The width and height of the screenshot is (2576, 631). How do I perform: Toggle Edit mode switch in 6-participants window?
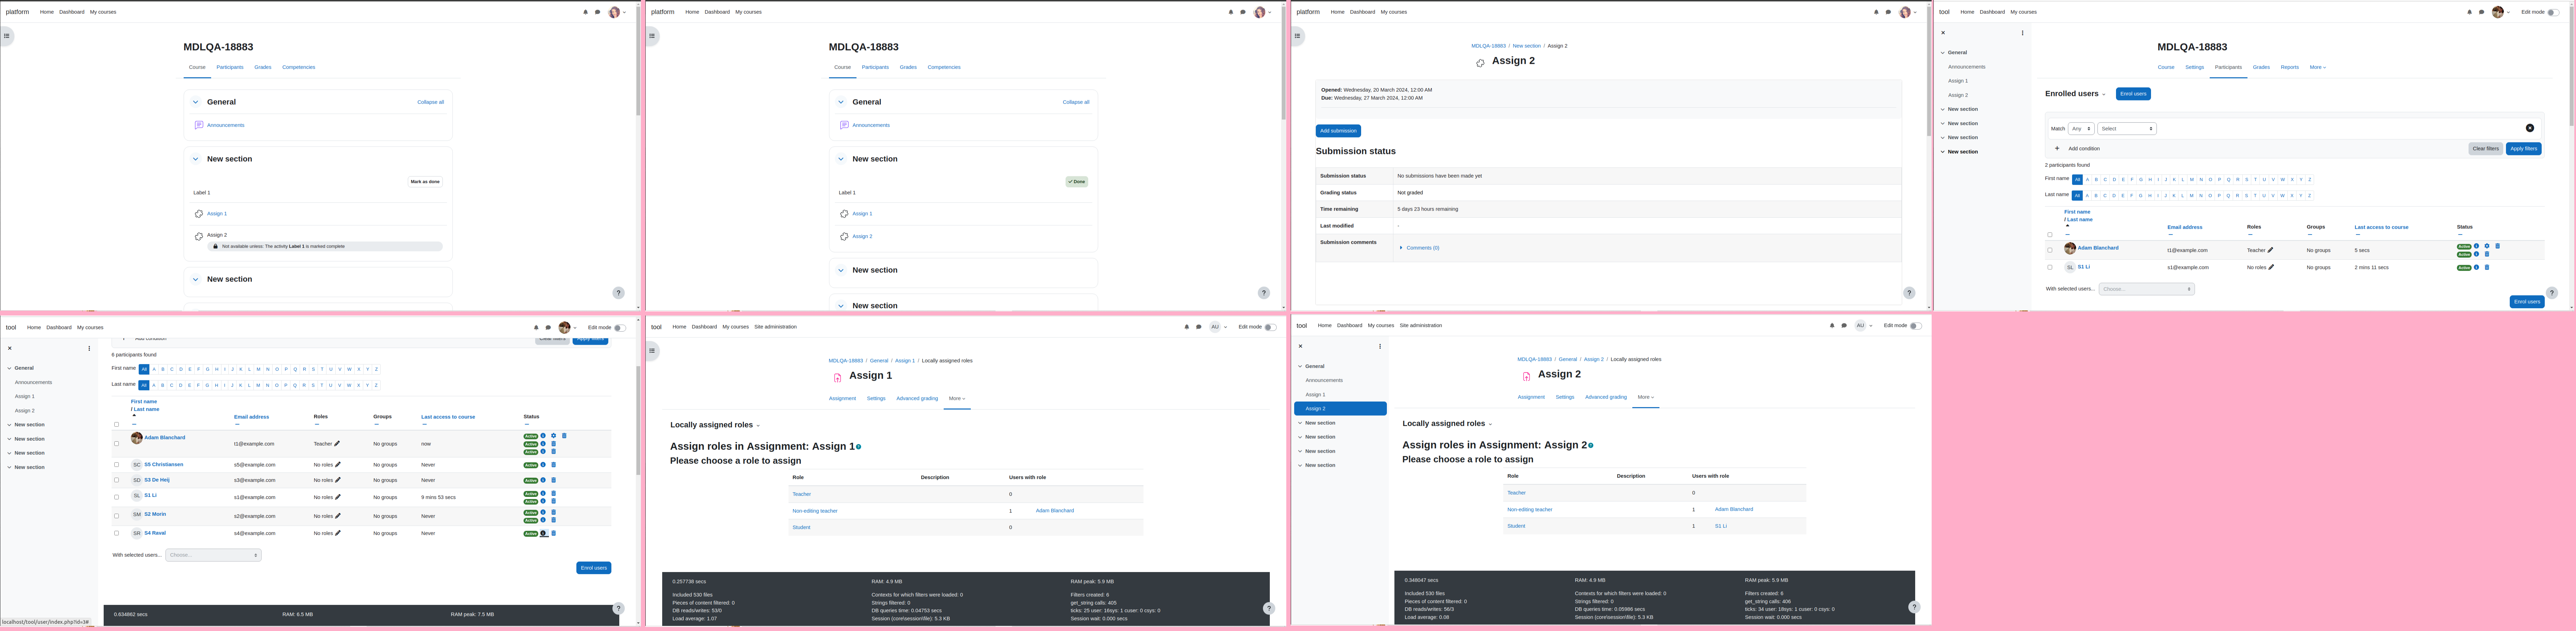click(620, 328)
